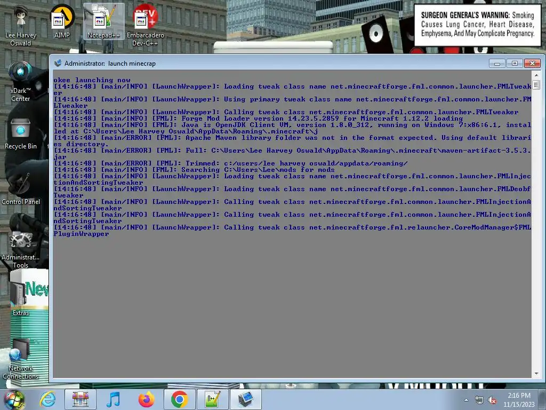Open the Embarcadero Dev-C++ desktop shortcut

(145, 25)
